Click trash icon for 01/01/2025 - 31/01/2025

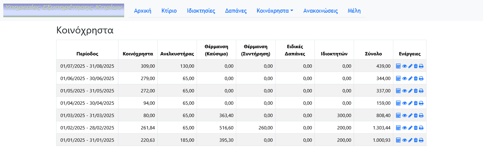[x=416, y=140]
